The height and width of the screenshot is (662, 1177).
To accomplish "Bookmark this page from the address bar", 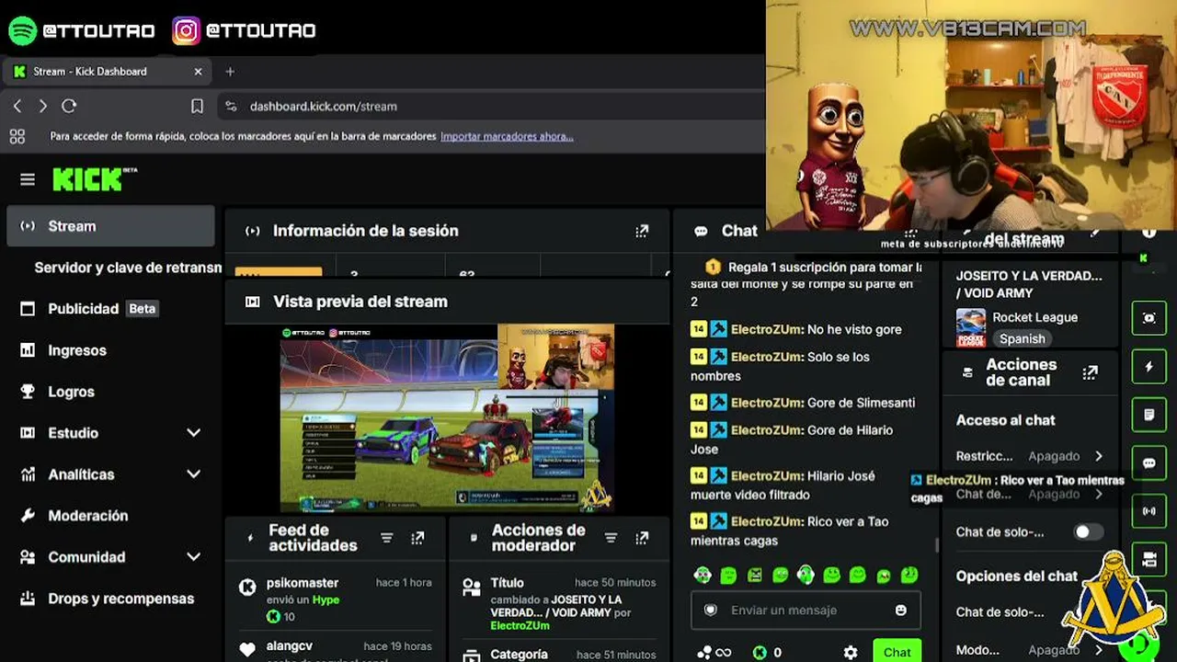I will (x=197, y=107).
